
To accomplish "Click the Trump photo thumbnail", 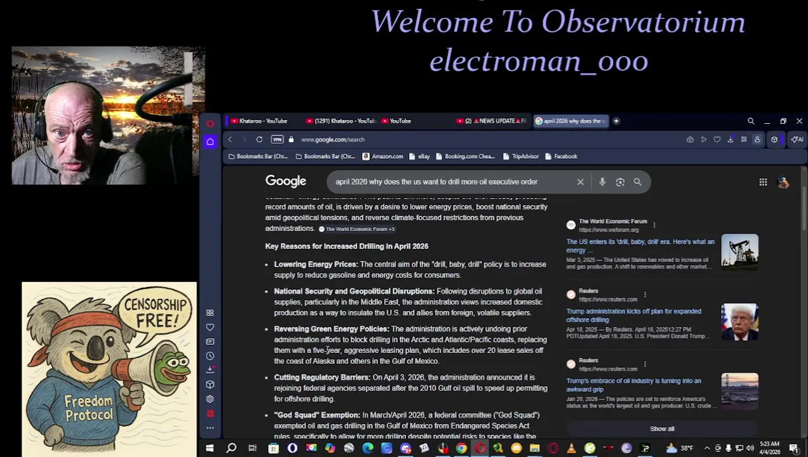I will point(739,322).
